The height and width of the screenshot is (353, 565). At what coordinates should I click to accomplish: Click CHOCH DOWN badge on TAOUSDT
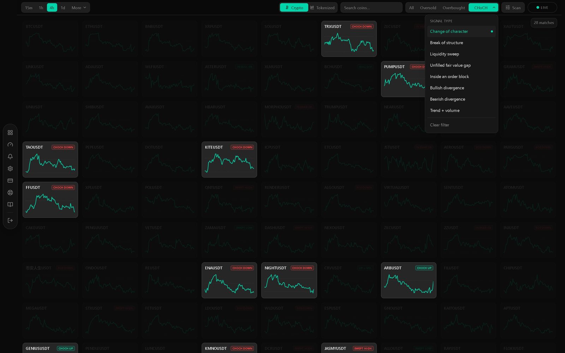[x=63, y=147]
